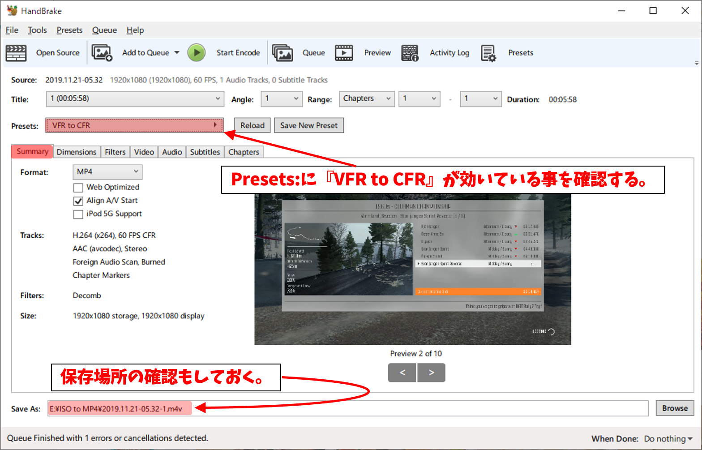Switch to the Summary tab
This screenshot has width=702, height=450.
coord(32,151)
